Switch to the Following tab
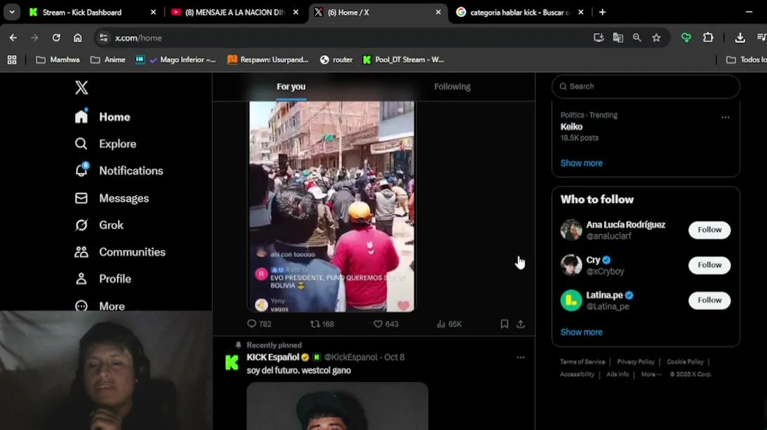Screen dimensions: 767x430 coord(452,87)
